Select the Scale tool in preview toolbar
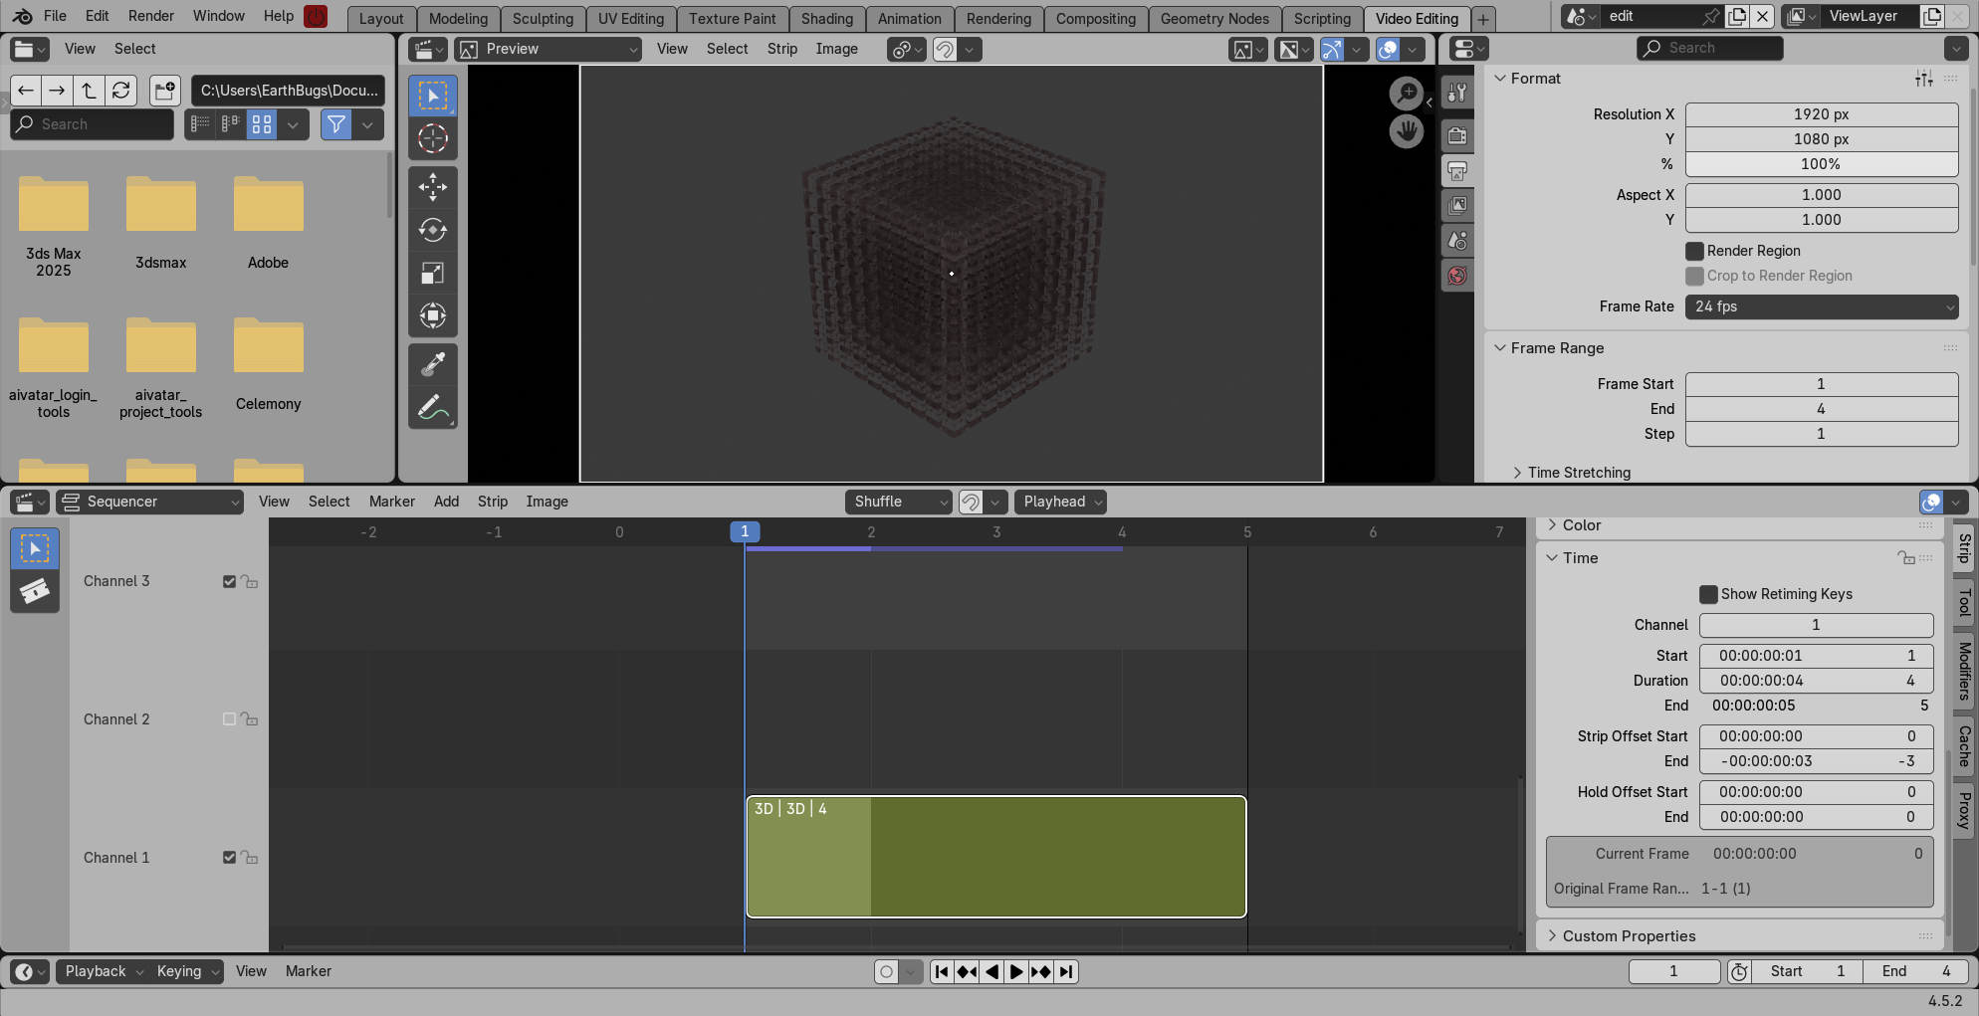1979x1016 pixels. (x=433, y=273)
